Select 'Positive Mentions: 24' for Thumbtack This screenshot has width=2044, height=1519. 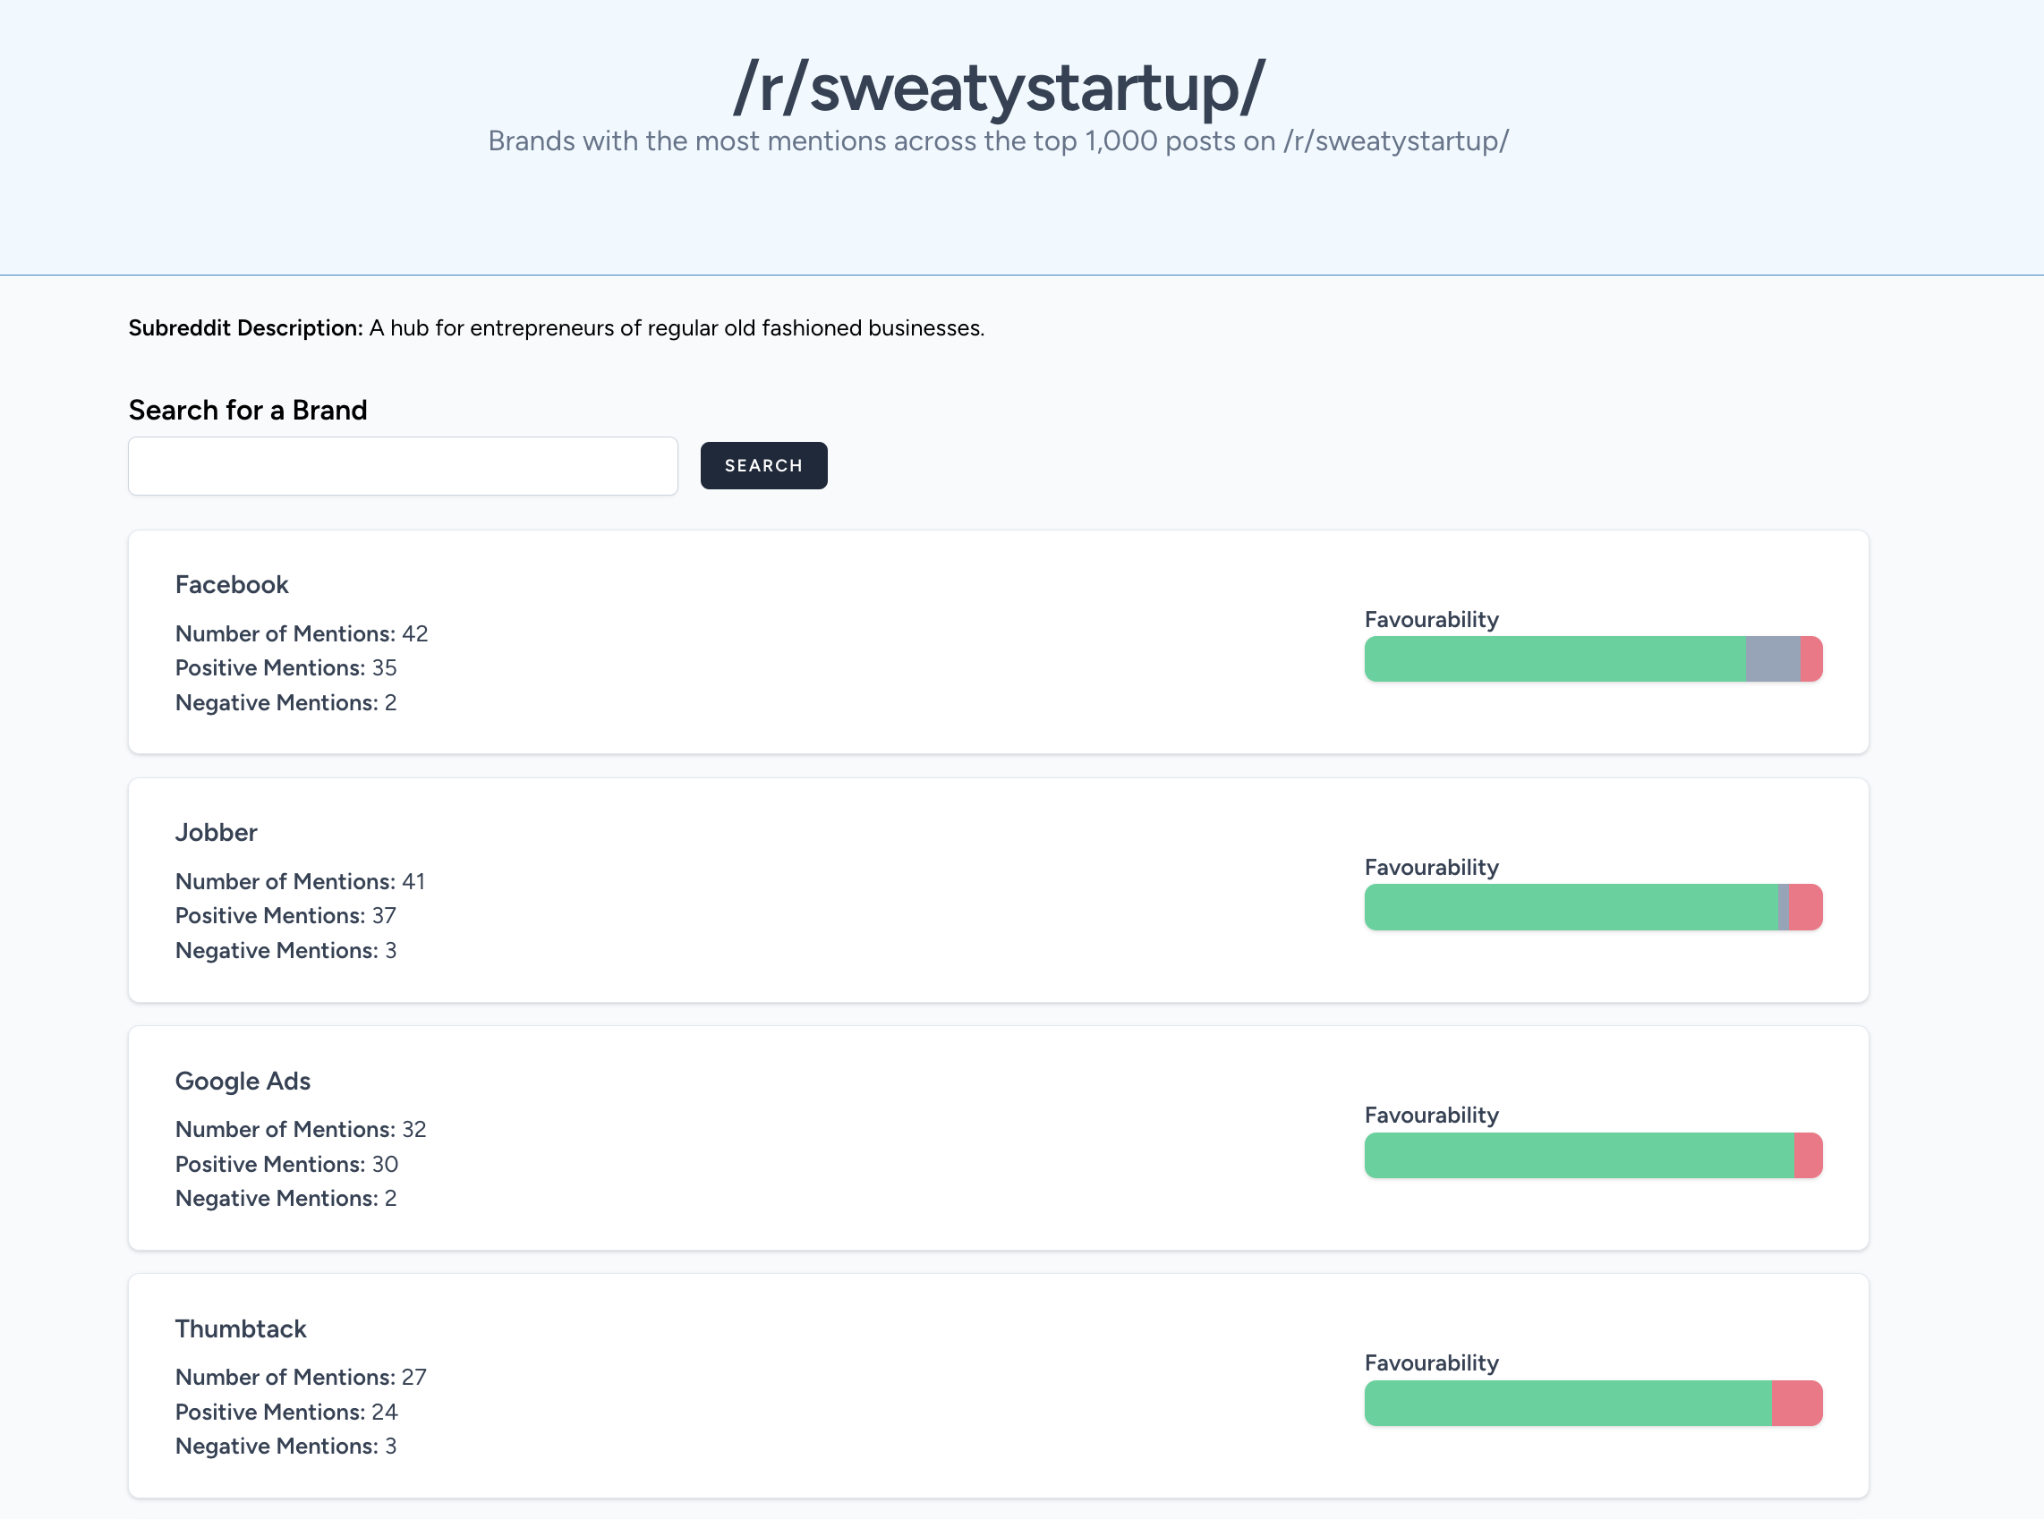click(x=287, y=1412)
